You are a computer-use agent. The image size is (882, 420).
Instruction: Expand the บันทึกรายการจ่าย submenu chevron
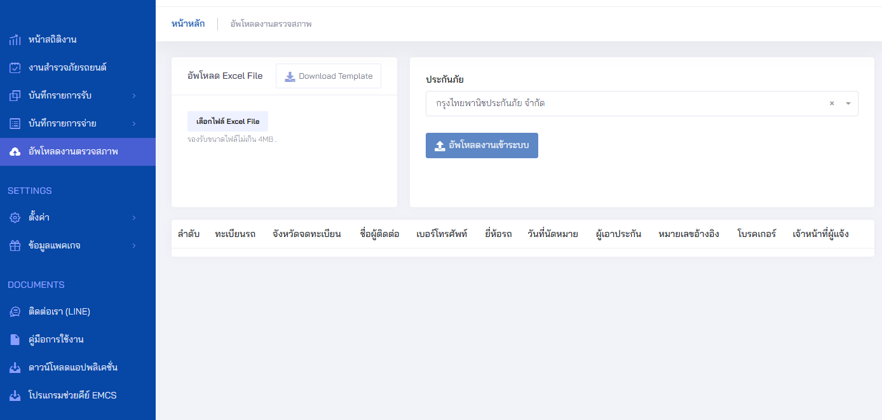coord(133,123)
